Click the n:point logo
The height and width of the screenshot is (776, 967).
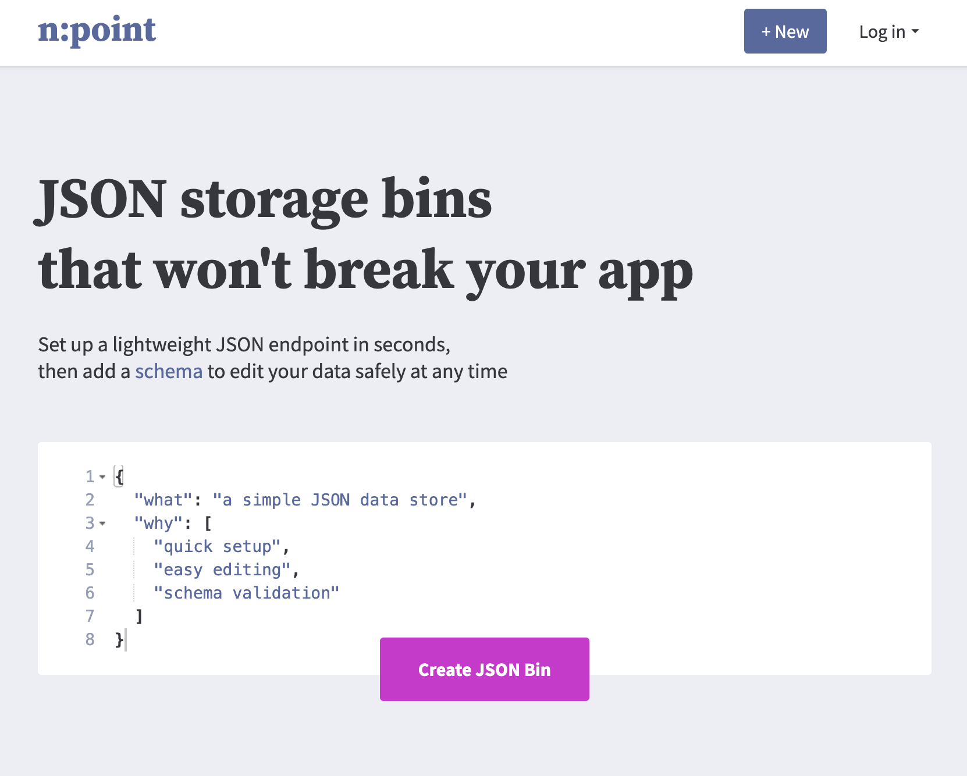[97, 30]
